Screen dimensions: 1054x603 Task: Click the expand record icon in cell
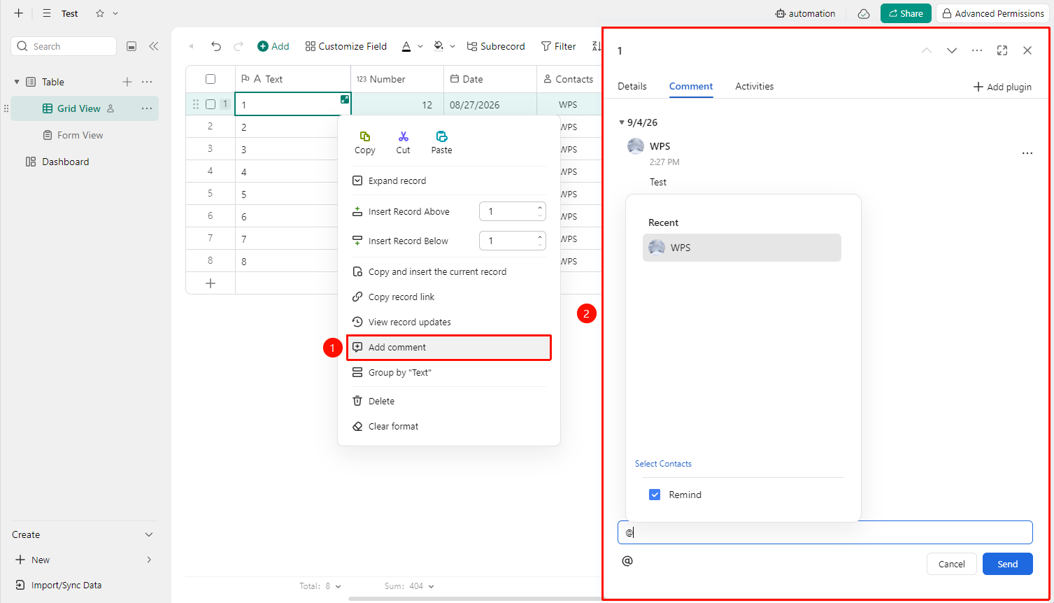(x=345, y=99)
